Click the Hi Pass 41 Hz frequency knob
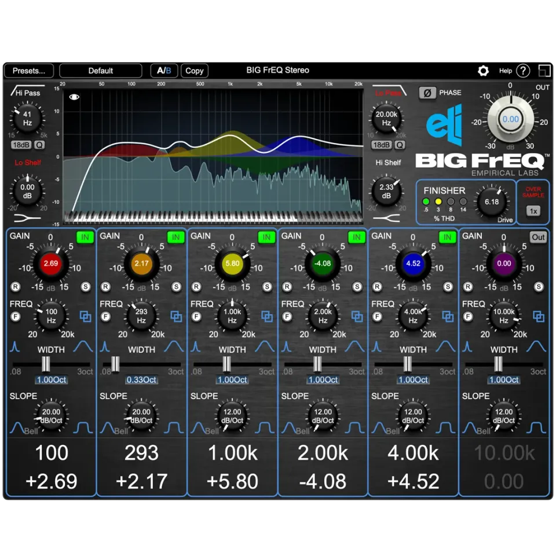This screenshot has width=556, height=556. (x=27, y=119)
